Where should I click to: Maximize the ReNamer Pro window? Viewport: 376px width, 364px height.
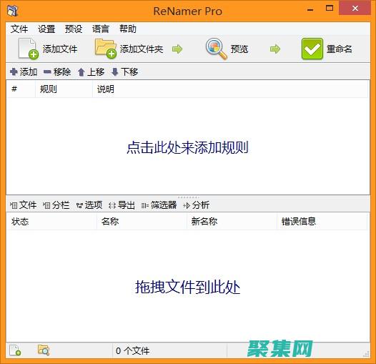330,9
